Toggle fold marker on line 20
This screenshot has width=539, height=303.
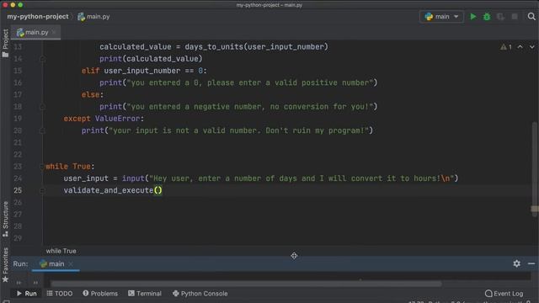(x=42, y=131)
